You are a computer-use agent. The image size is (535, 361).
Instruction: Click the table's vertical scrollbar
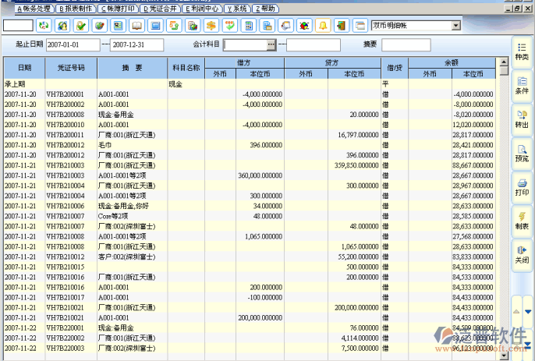click(504, 195)
